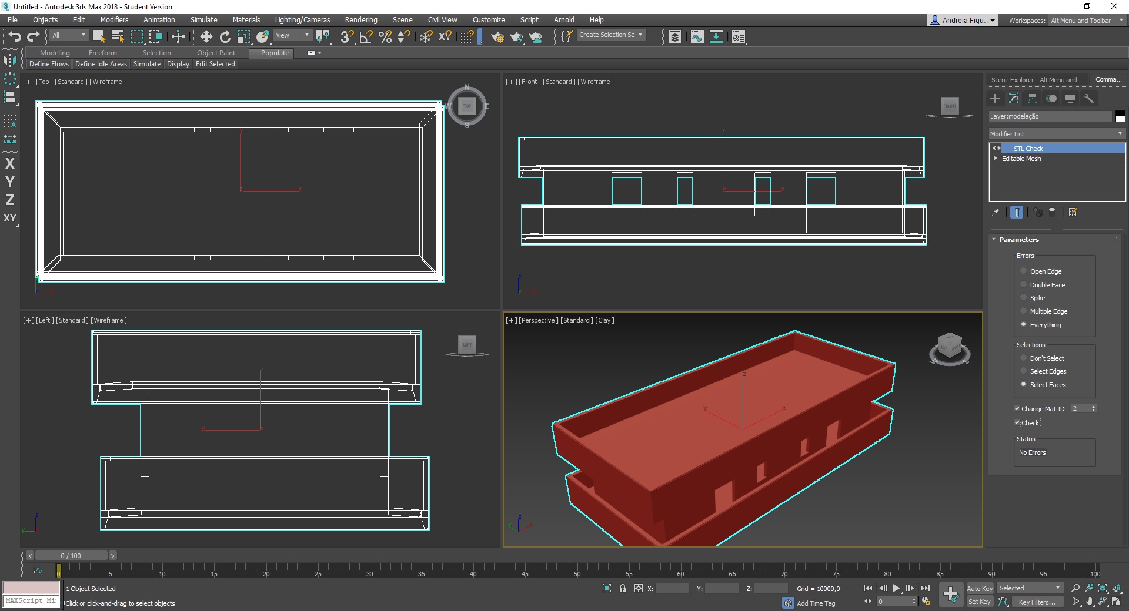
Task: Click the Set Key button
Action: tap(980, 602)
